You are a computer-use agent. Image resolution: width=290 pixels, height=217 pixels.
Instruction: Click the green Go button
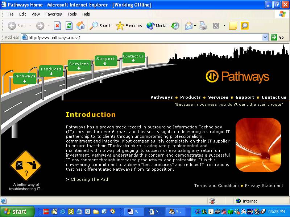(277, 38)
